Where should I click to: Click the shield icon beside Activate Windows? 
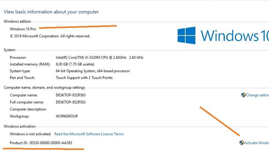[241, 143]
